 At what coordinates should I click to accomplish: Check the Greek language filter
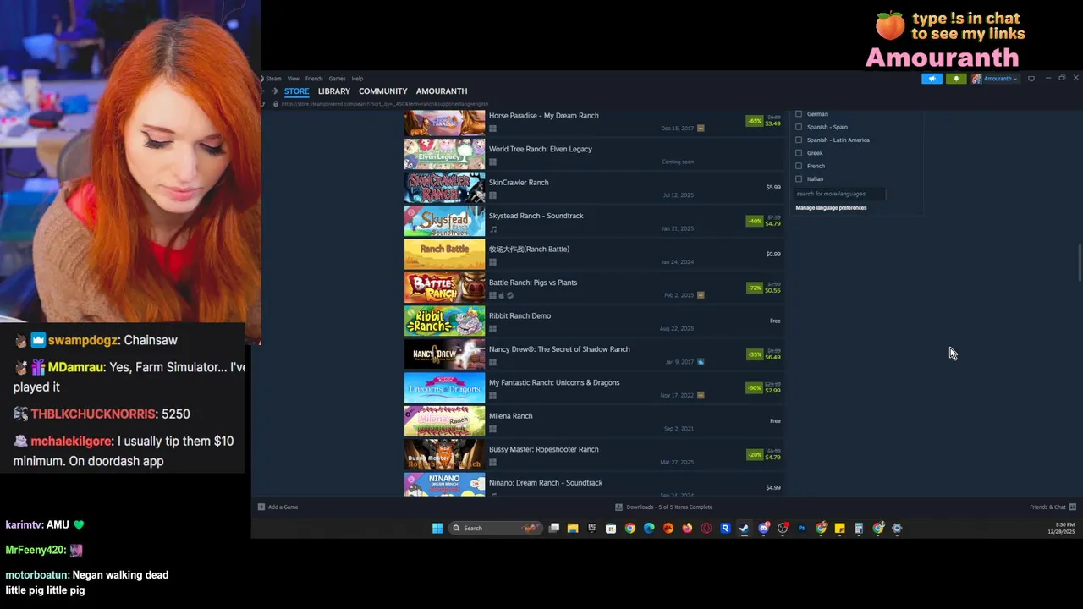pos(799,153)
